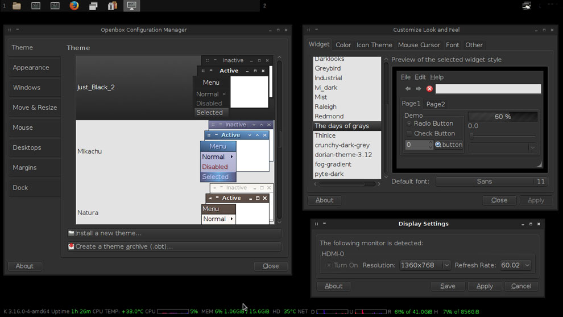
Task: Open the Mouse section in Openbox sidebar
Action: pos(34,127)
